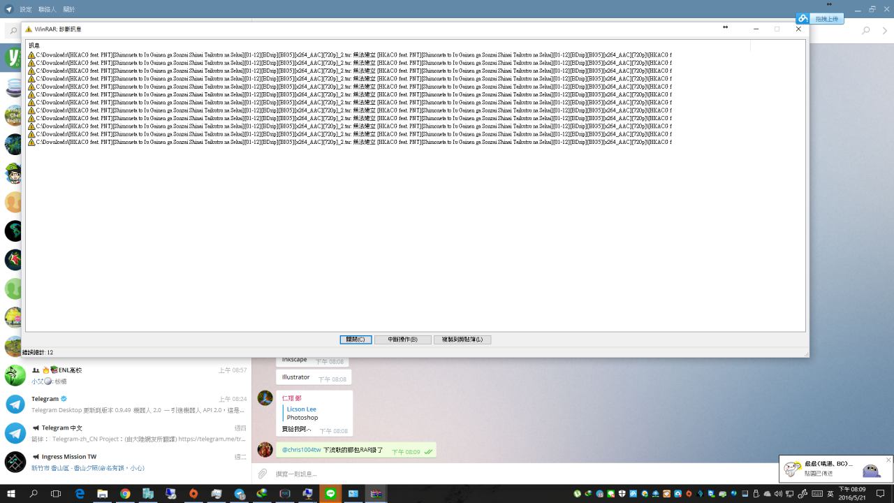
Task: Open File Explorer from the taskbar
Action: tap(102, 493)
